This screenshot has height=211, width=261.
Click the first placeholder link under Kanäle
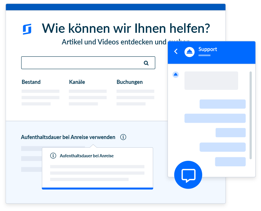pyautogui.click(x=88, y=91)
